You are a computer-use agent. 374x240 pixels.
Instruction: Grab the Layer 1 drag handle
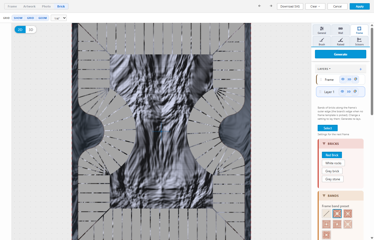click(320, 92)
